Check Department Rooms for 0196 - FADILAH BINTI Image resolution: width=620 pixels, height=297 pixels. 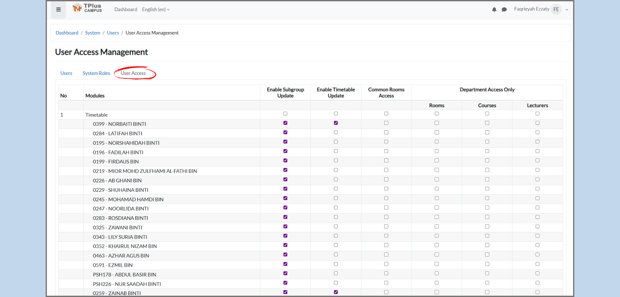click(437, 151)
